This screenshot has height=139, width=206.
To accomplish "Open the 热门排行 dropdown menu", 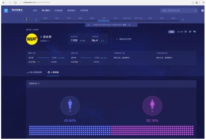I will pyautogui.click(x=47, y=10).
